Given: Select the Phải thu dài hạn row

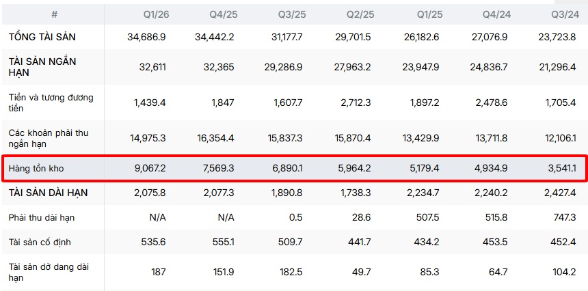Looking at the screenshot, I should click(294, 218).
